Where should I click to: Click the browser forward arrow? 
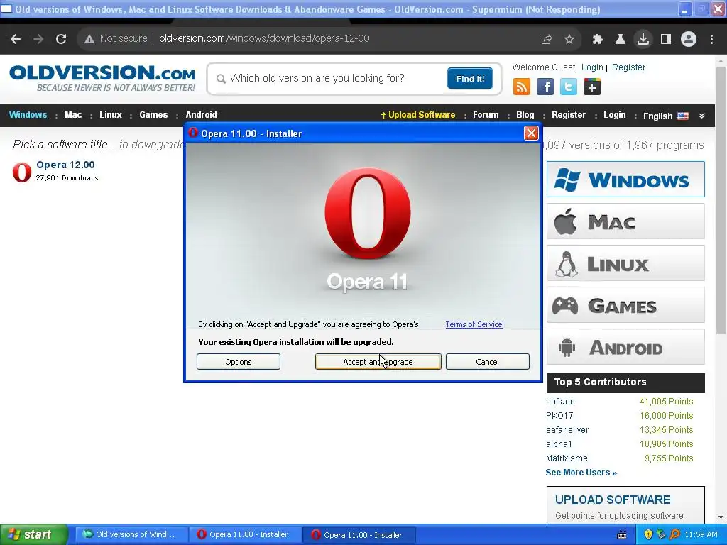(38, 39)
